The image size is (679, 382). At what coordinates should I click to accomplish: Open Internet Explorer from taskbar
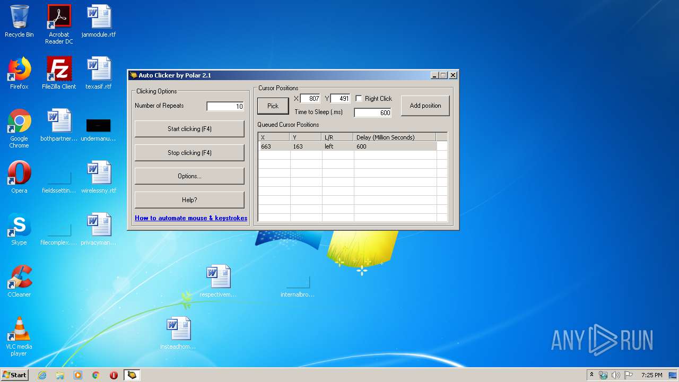(42, 375)
